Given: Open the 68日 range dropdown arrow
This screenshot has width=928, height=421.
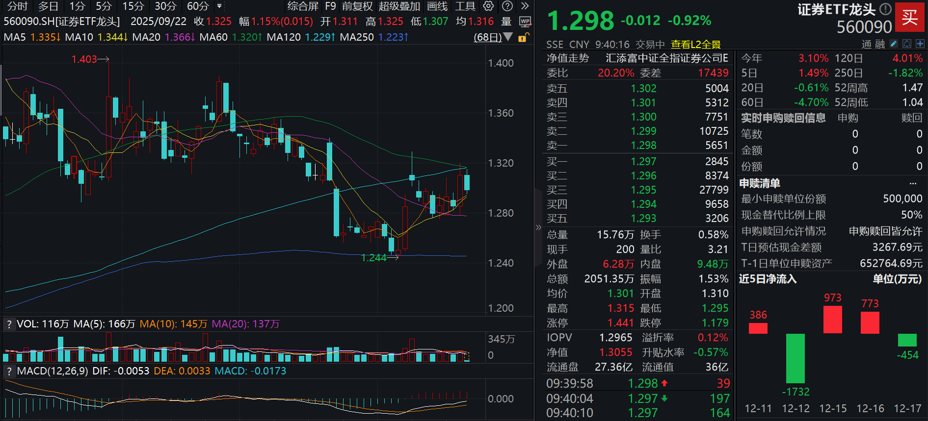Looking at the screenshot, I should (x=508, y=37).
